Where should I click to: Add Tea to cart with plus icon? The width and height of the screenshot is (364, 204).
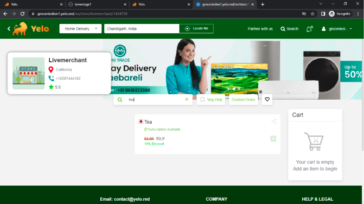pyautogui.click(x=273, y=139)
